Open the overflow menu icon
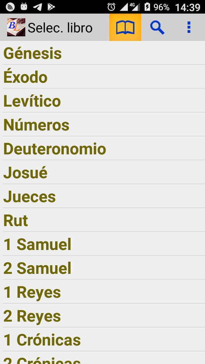This screenshot has width=205, height=364. pyautogui.click(x=189, y=27)
